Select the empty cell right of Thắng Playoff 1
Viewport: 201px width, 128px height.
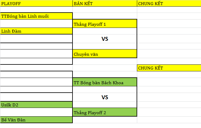[x=169, y=24]
